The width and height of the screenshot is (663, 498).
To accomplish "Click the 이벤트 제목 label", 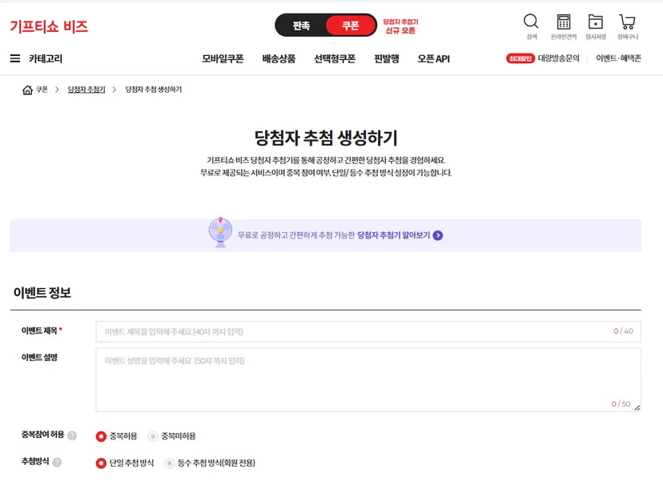I will [x=39, y=331].
